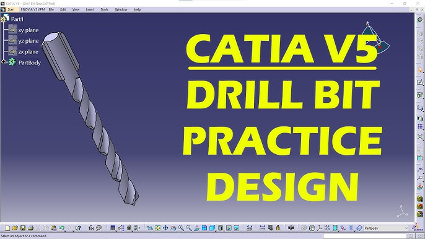Viewport: 425px width, 239px height.
Task: Click the Print icon in toolbar
Action: coord(30,228)
